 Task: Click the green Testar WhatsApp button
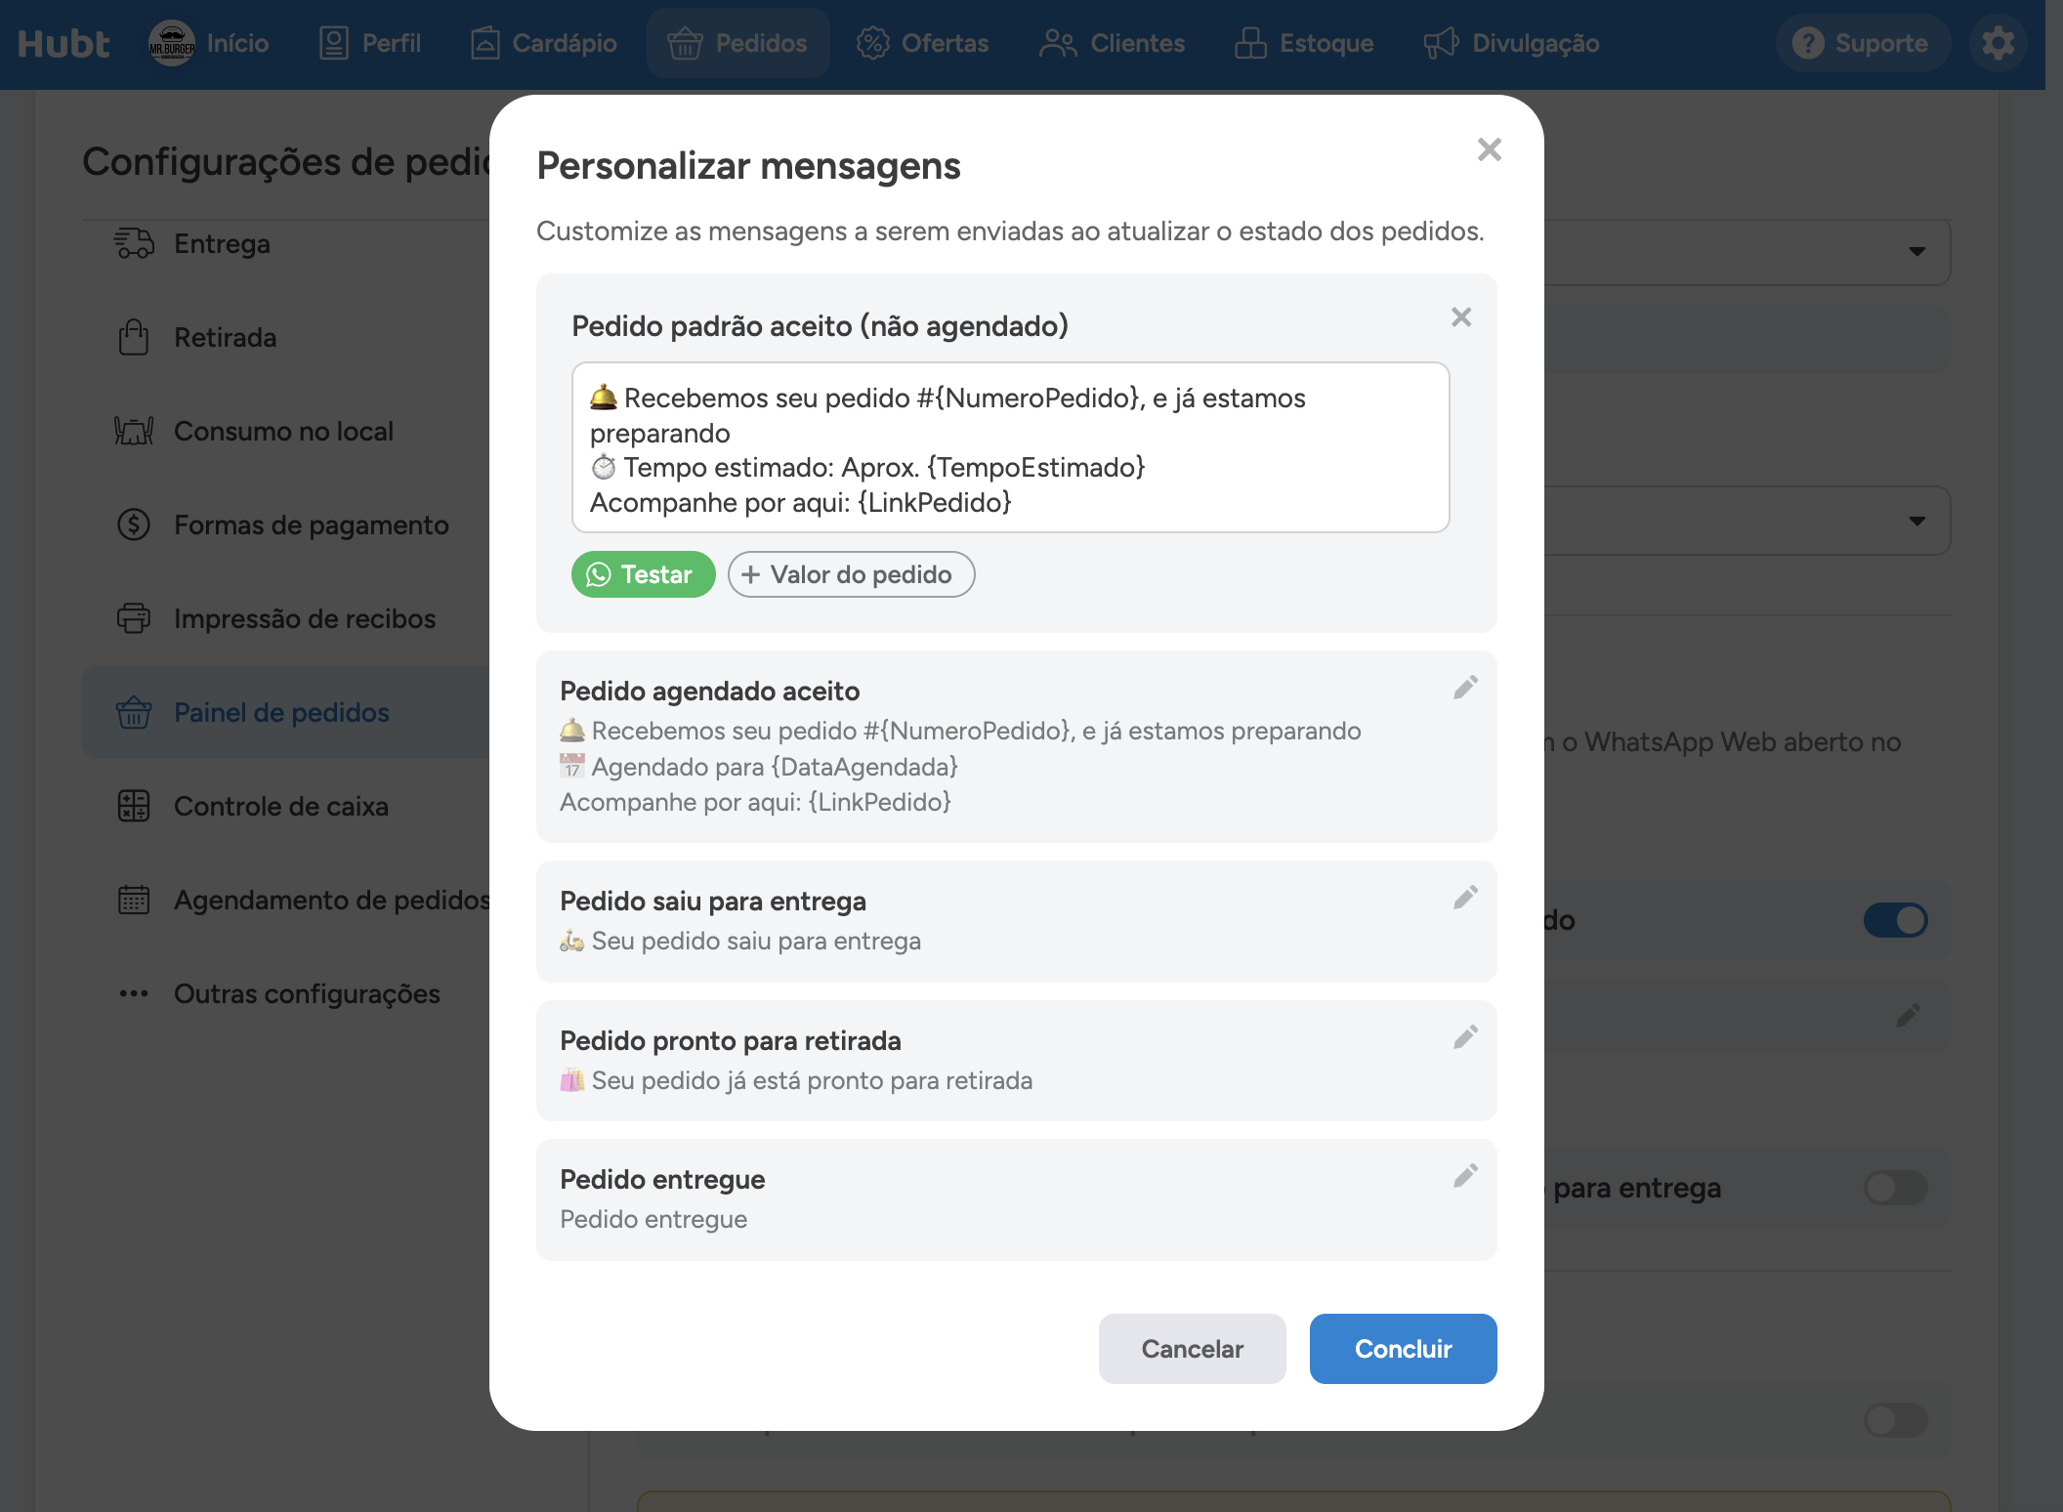click(x=643, y=574)
